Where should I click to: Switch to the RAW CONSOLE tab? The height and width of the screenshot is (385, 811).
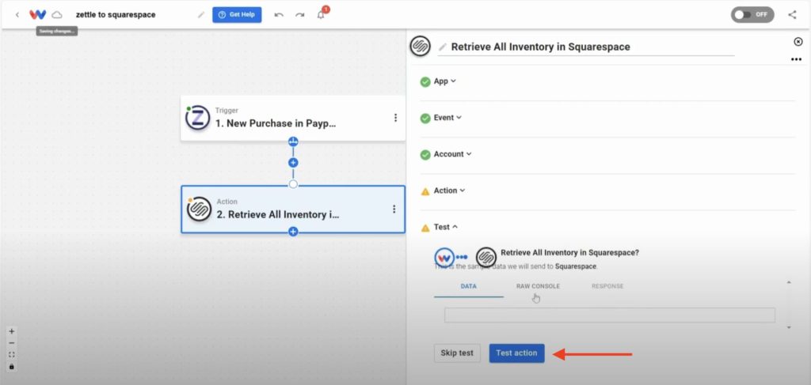point(538,286)
